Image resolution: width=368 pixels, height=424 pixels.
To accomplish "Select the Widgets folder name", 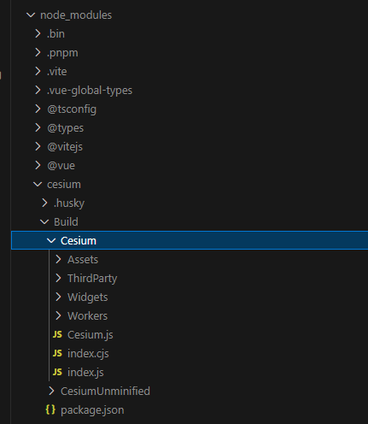I will click(88, 297).
